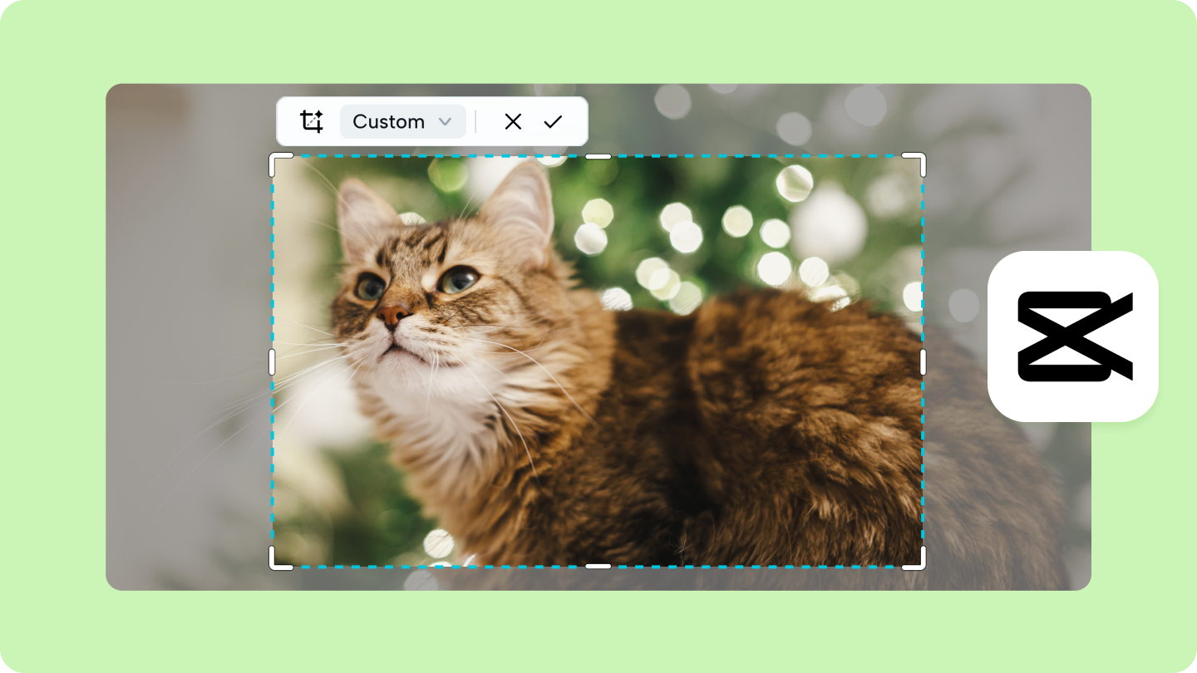Click the top-center crop handle
Image resolution: width=1197 pixels, height=673 pixels.
click(597, 155)
